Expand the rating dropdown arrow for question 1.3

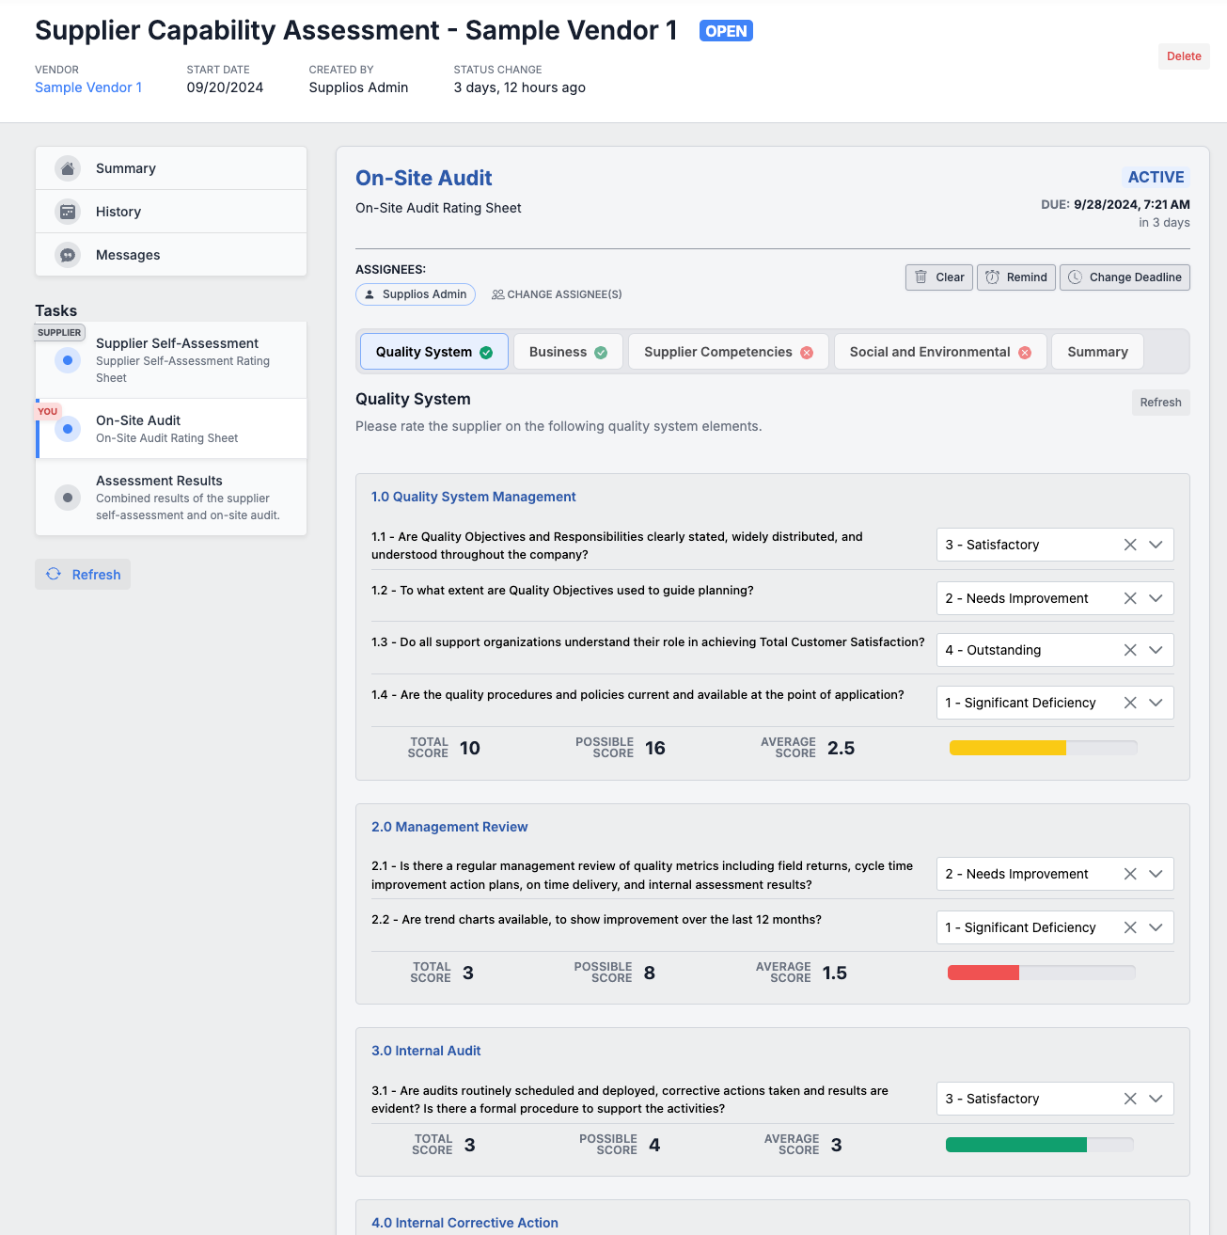point(1156,650)
